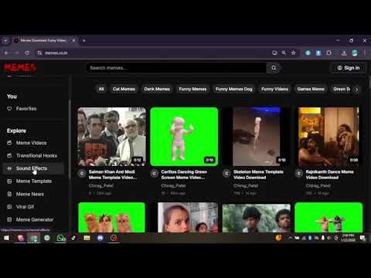Click the Sound Effects waveform icon

click(x=9, y=168)
